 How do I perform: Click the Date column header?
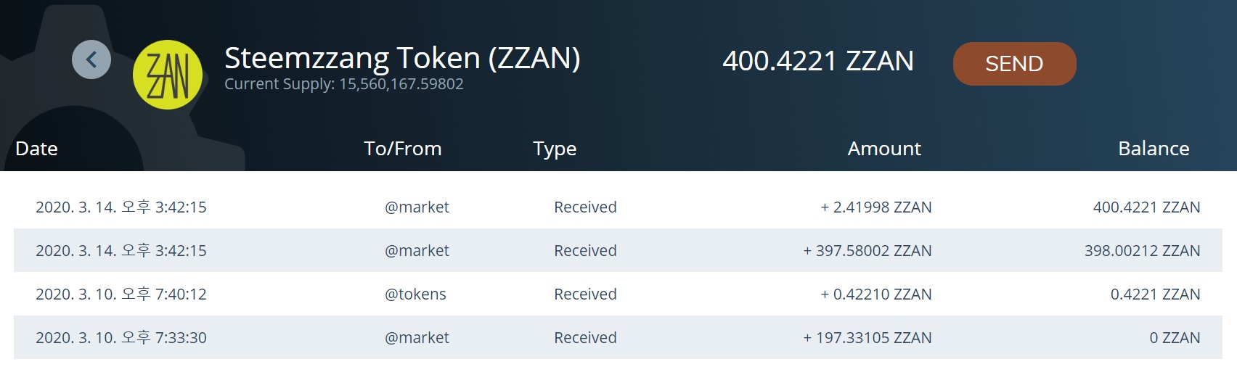pos(36,149)
